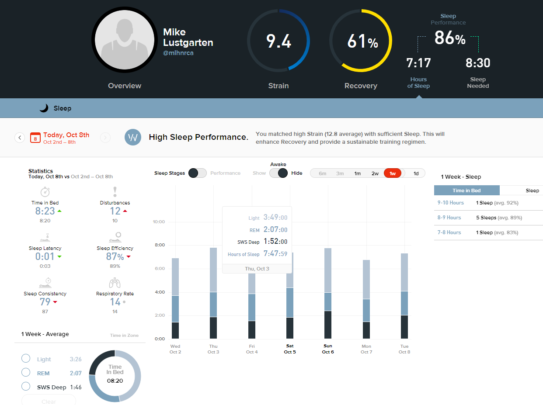The width and height of the screenshot is (543, 405).
Task: Click the Time in Bed stopwatch icon
Action: click(x=45, y=192)
